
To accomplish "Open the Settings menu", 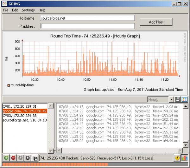I will (x=28, y=10).
